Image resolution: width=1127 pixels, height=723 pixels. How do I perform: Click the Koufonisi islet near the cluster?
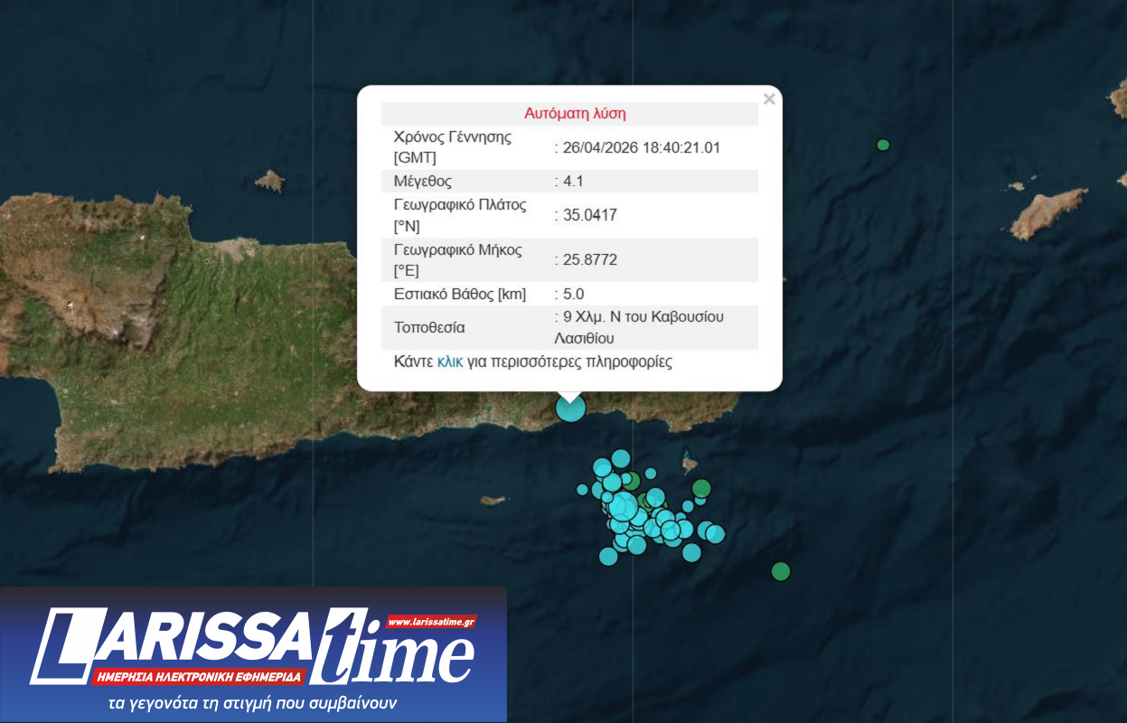click(690, 465)
